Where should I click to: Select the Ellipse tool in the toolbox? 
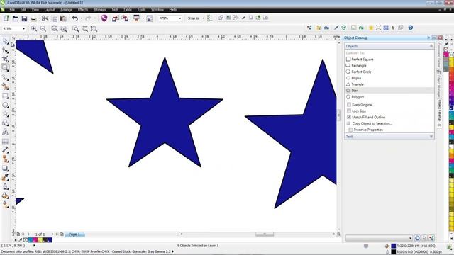pyautogui.click(x=5, y=105)
